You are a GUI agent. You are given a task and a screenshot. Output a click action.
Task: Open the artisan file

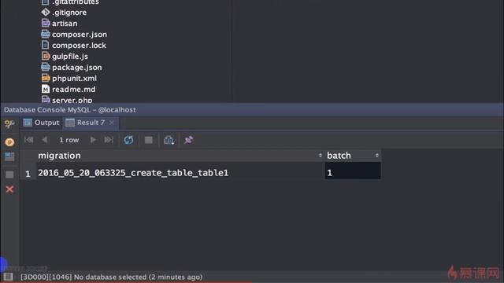pyautogui.click(x=65, y=24)
